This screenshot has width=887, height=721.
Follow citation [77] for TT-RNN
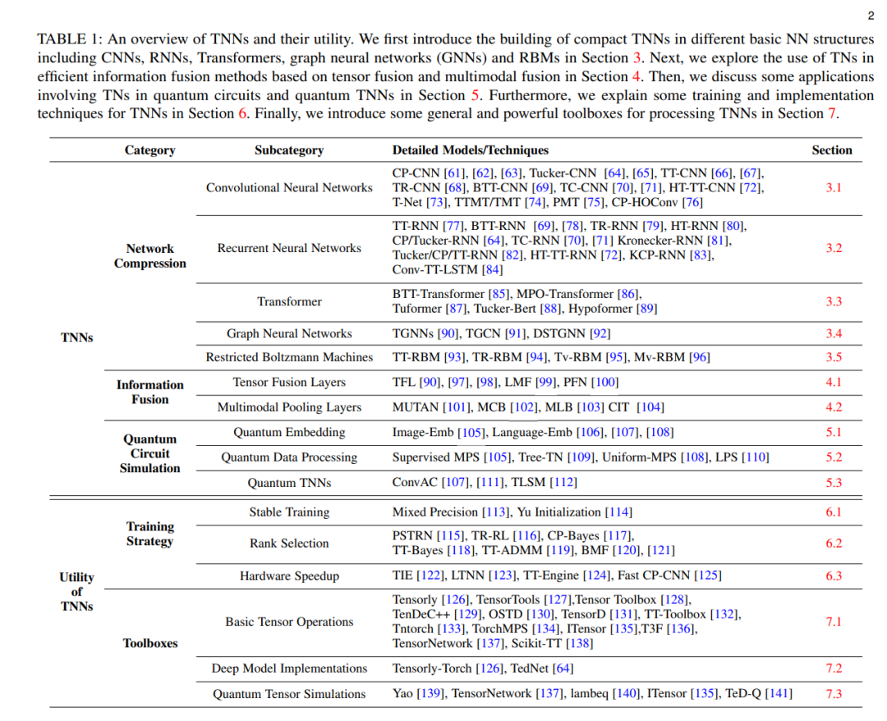click(453, 226)
